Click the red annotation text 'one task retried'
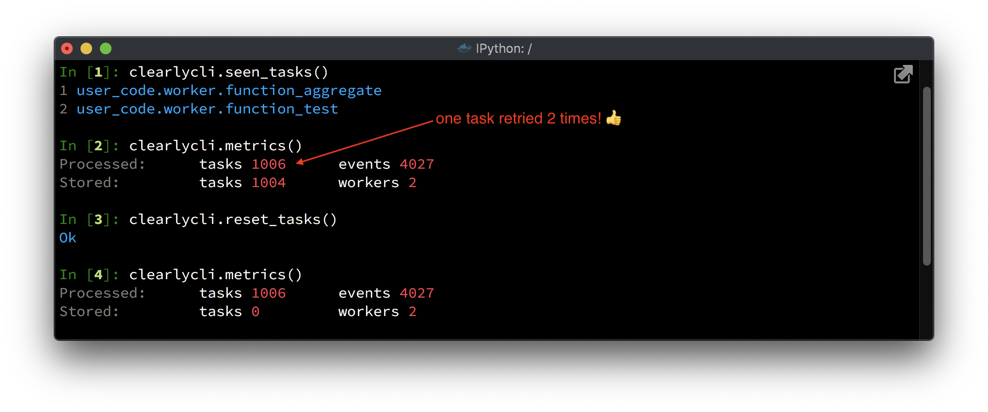Viewport: 988px width, 412px height. tap(489, 118)
